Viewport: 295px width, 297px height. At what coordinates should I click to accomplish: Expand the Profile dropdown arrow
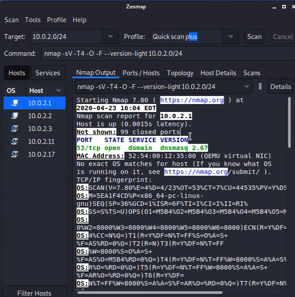[x=230, y=36]
